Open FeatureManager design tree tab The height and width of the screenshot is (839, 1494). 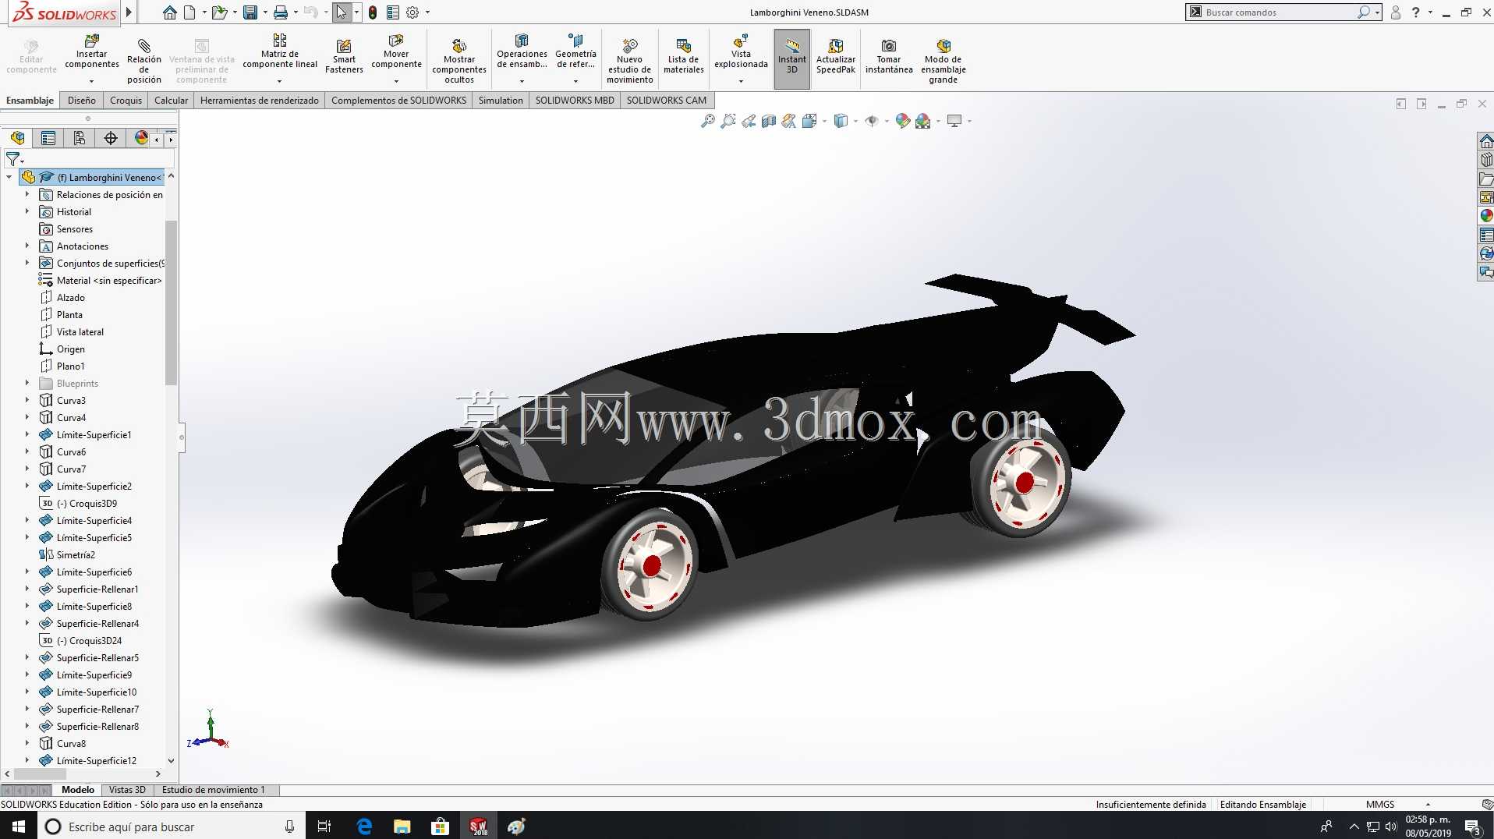17,138
